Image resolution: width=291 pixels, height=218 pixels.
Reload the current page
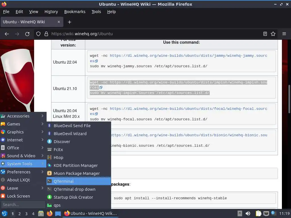[x=27, y=34]
